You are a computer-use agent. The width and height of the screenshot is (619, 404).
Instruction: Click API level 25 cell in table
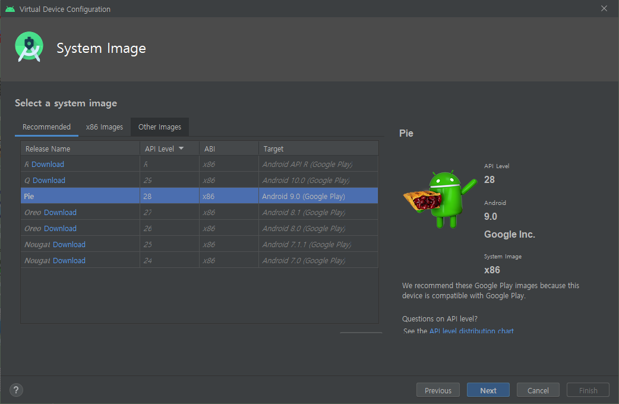(170, 244)
